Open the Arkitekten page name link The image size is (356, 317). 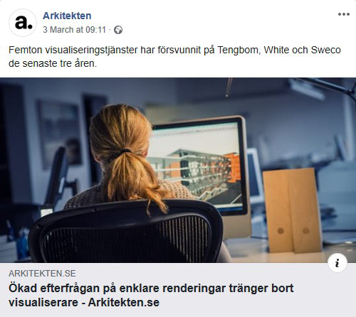(67, 16)
